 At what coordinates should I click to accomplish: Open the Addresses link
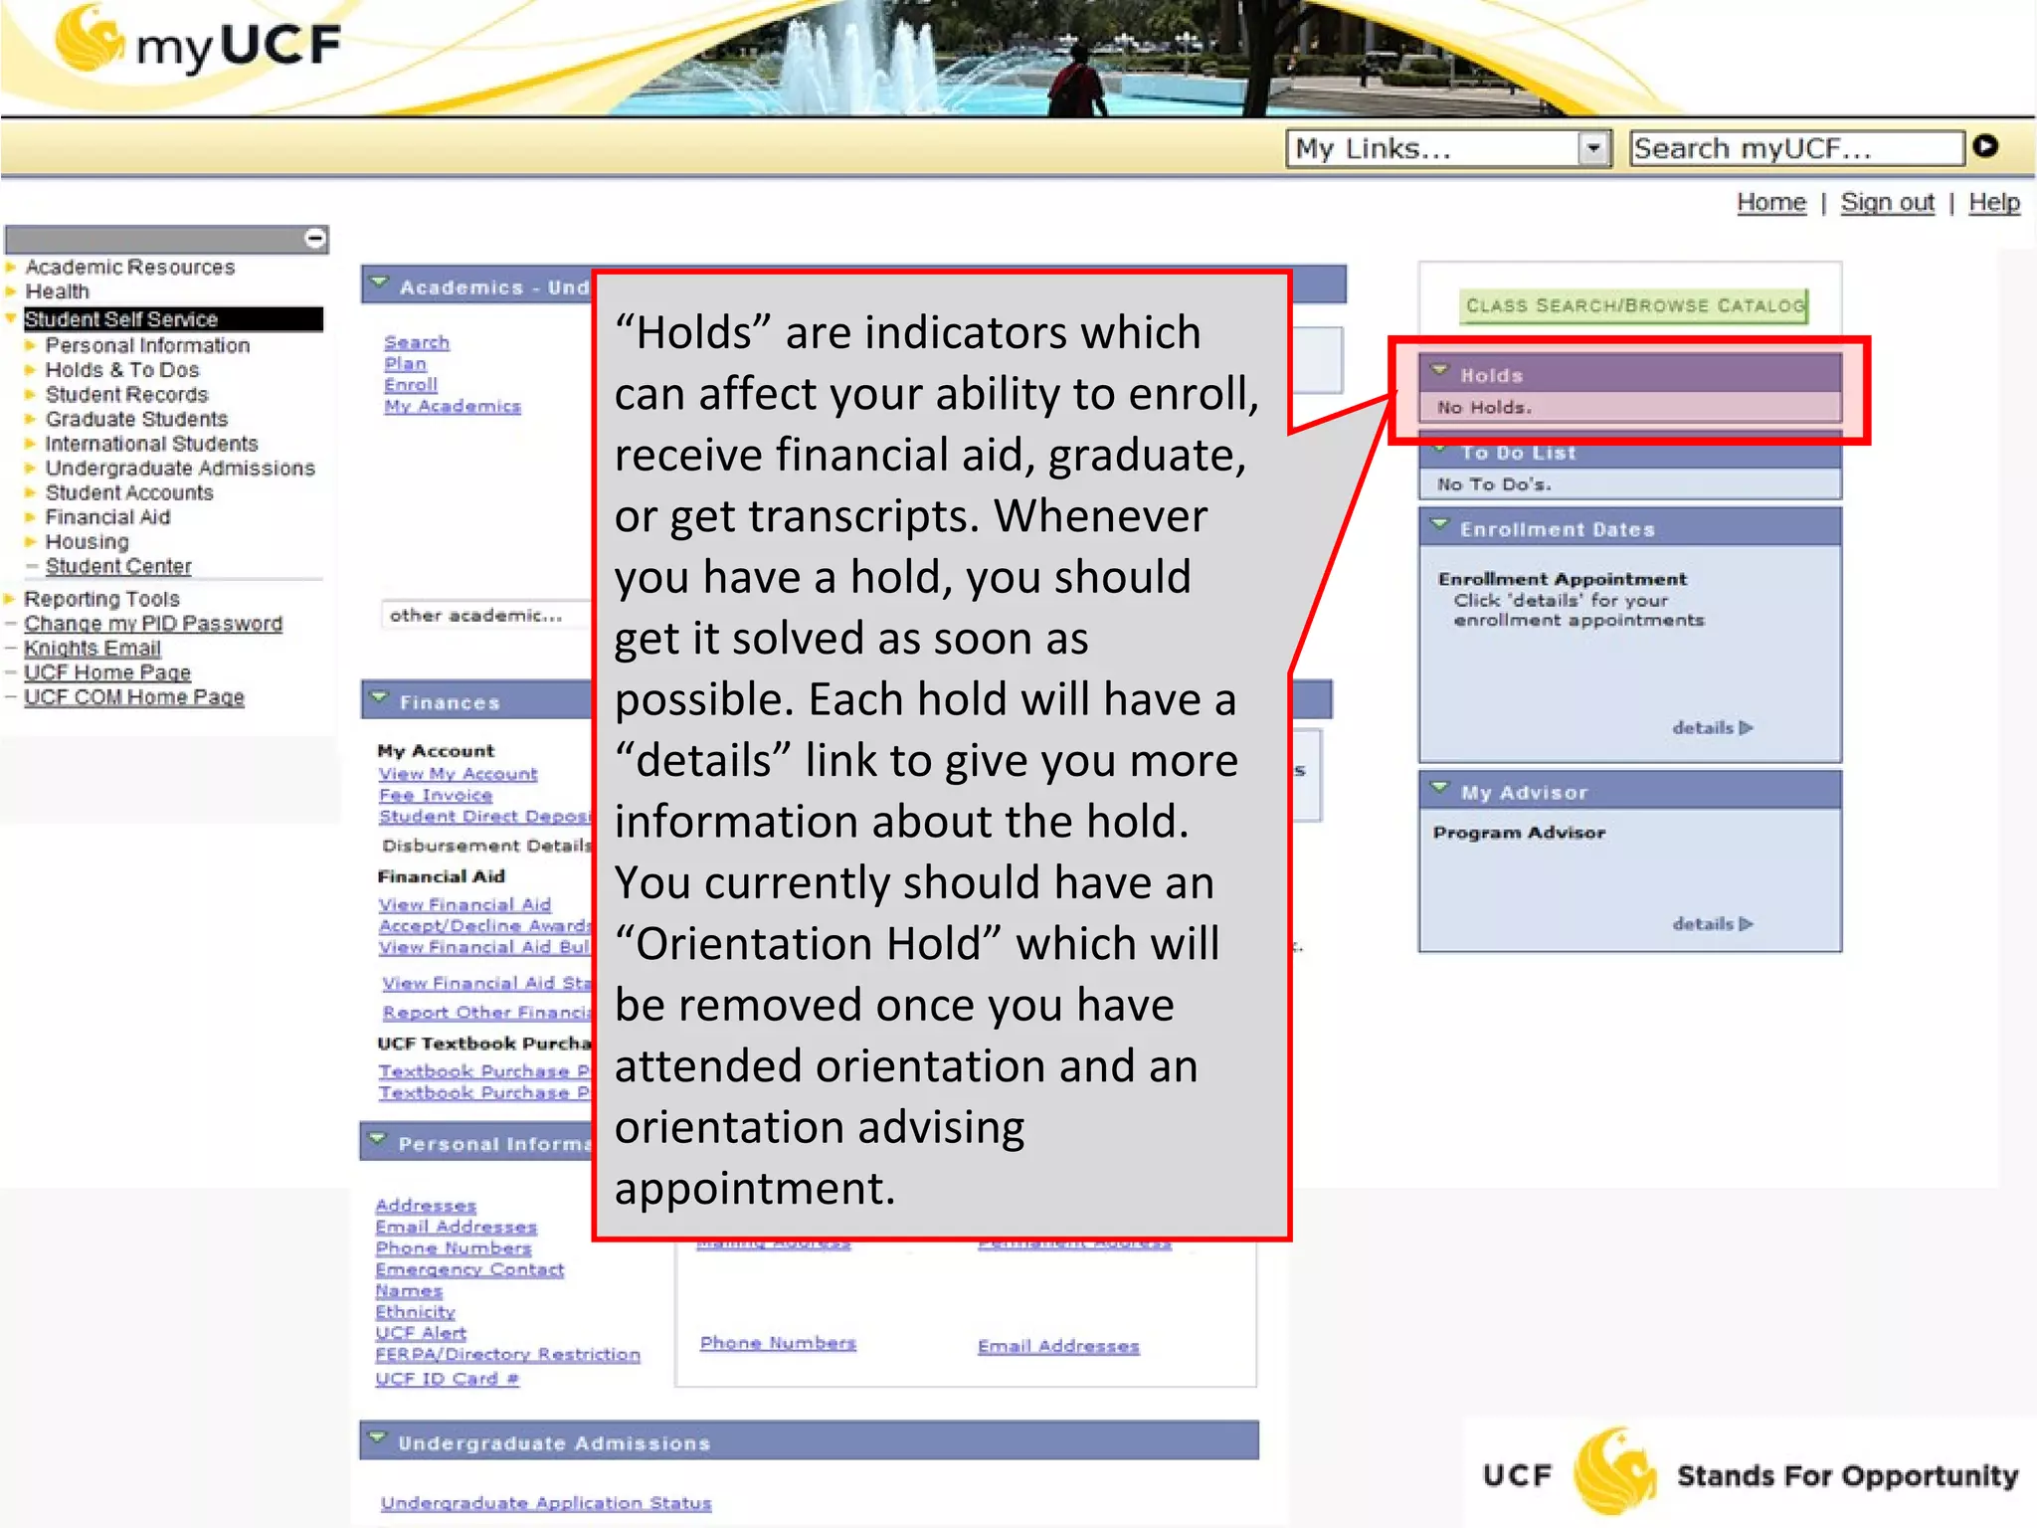[x=426, y=1206]
